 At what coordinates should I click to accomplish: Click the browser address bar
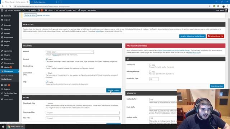(x=110, y=6)
